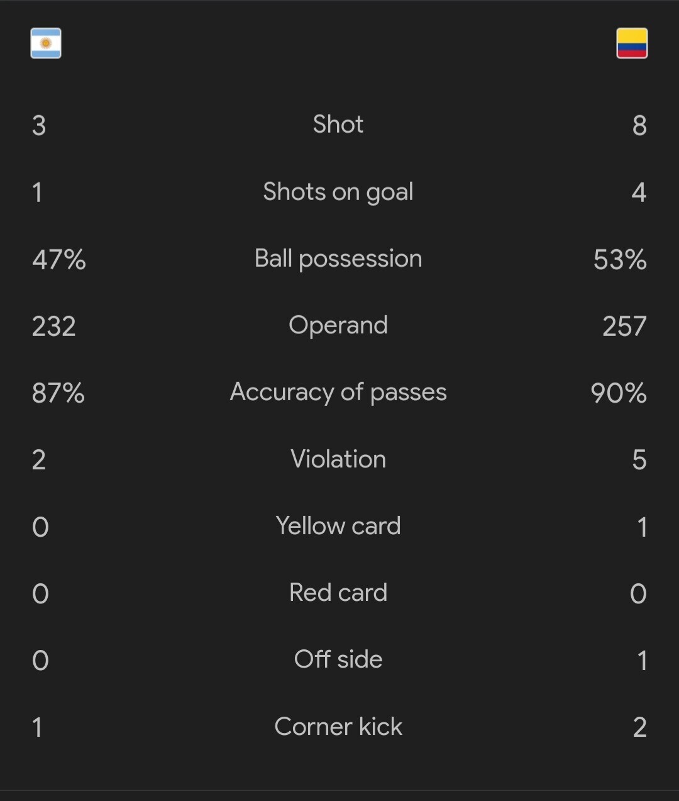Tap the Red card label

click(338, 592)
